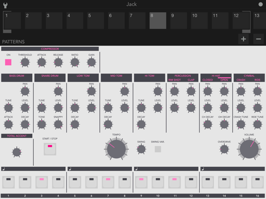Click the large Tempo dial

coord(116,149)
